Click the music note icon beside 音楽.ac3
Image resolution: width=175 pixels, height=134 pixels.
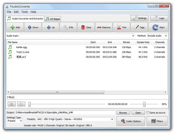click(x=10, y=57)
